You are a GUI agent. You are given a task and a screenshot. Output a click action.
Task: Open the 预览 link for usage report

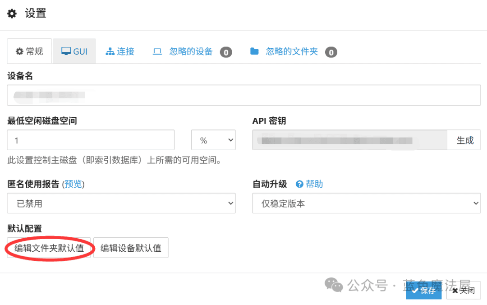[x=74, y=184]
